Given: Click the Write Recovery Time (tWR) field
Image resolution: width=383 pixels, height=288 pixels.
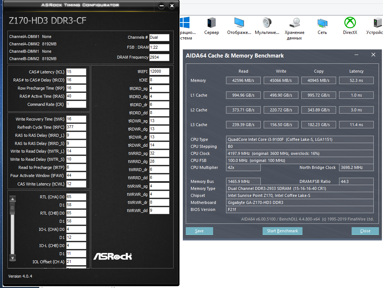Looking at the screenshot, I should pyautogui.click(x=76, y=119).
